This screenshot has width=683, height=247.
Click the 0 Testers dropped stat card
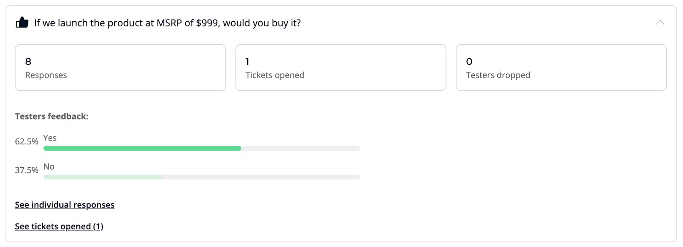tap(561, 68)
